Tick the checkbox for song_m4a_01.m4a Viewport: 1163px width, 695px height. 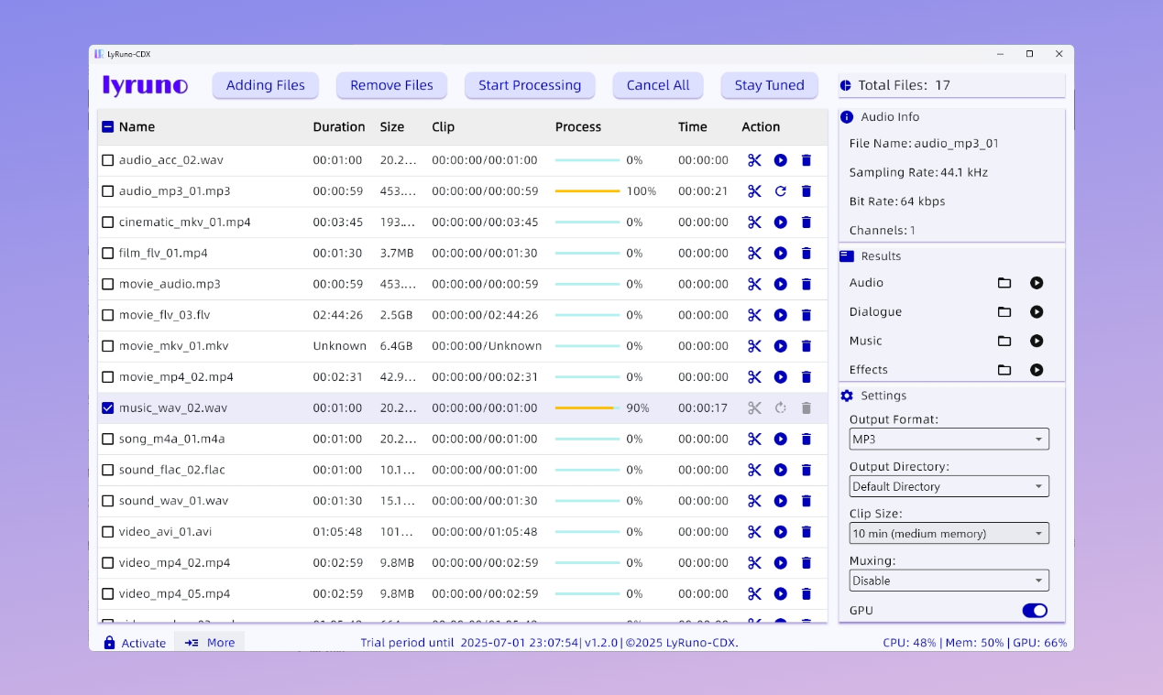(x=108, y=440)
